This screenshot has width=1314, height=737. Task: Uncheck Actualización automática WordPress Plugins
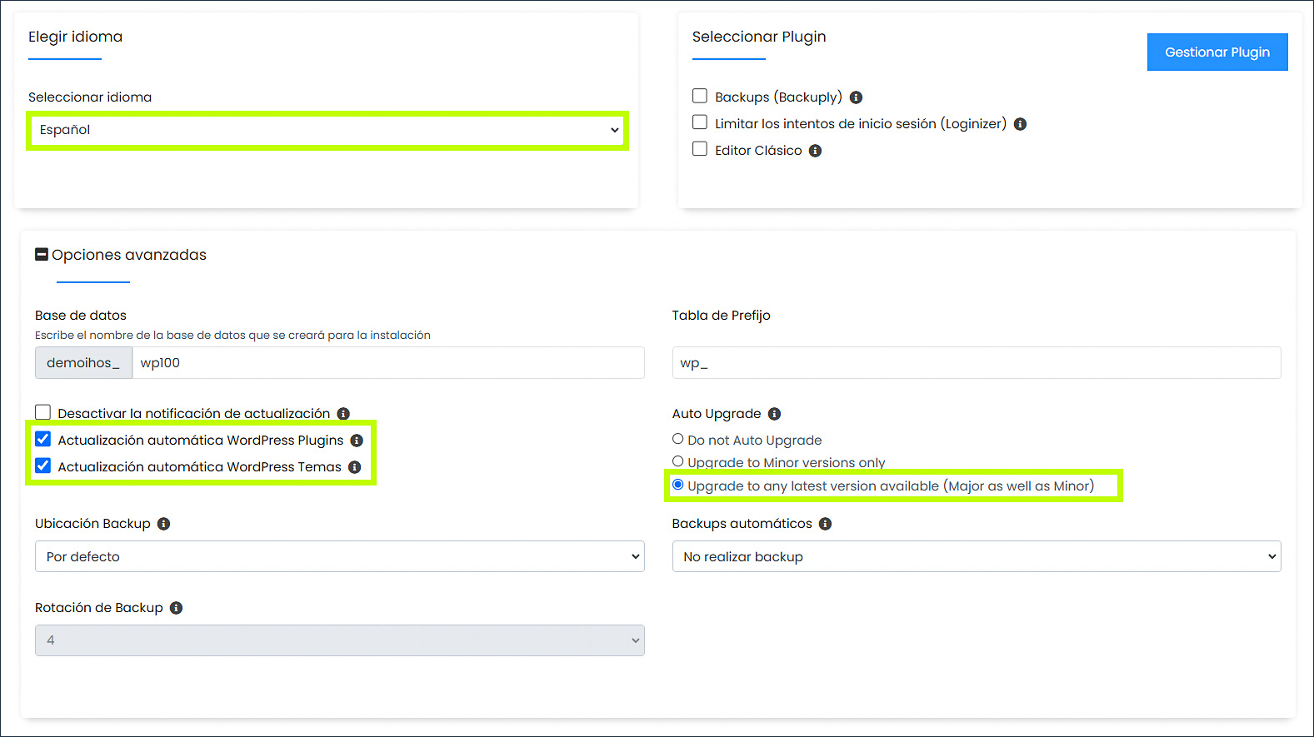pyautogui.click(x=43, y=439)
